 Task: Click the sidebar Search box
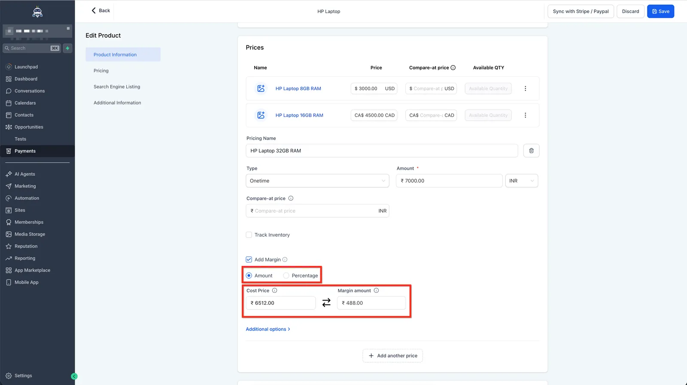click(32, 48)
